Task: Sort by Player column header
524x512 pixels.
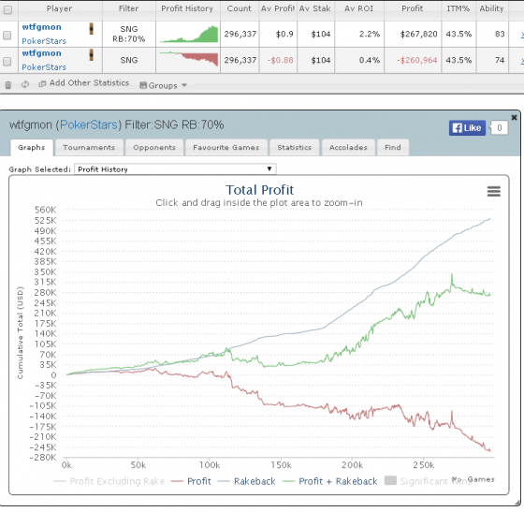Action: [60, 8]
